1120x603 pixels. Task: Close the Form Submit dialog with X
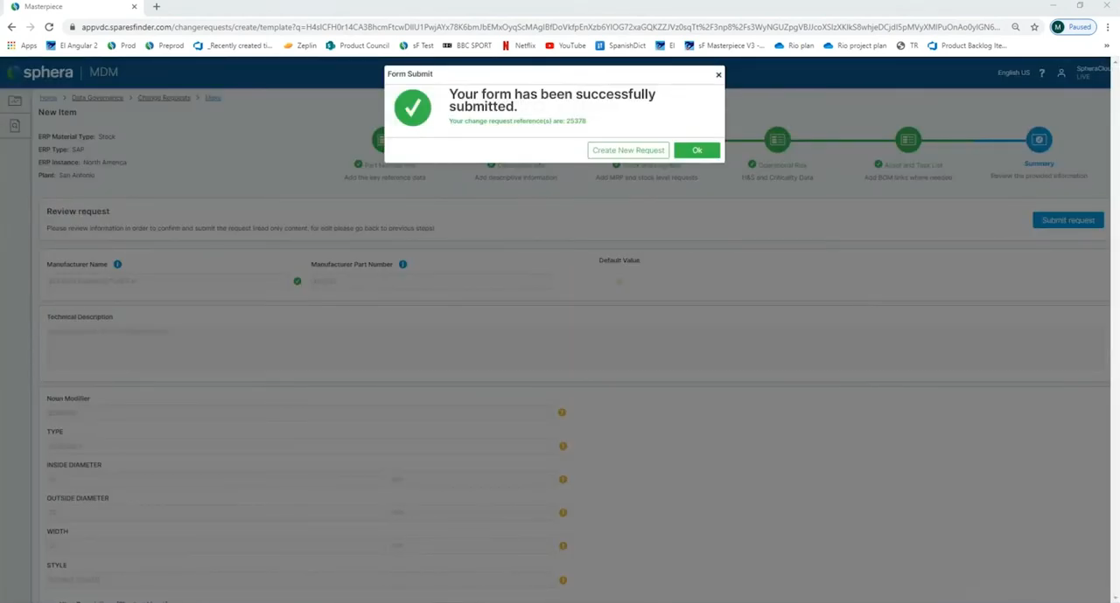coord(718,74)
